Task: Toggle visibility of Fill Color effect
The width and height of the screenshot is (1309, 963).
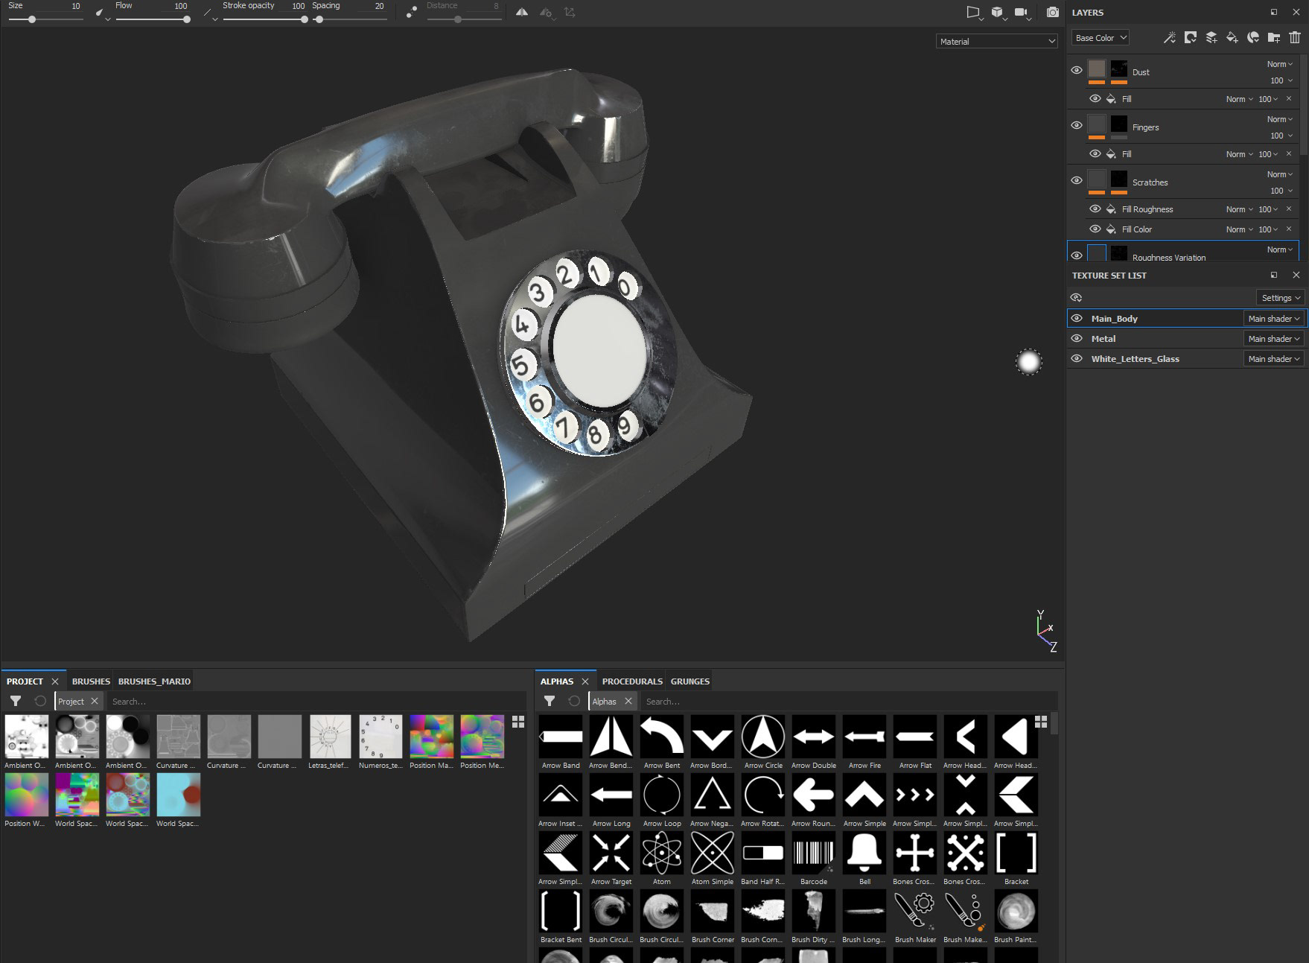Action: 1095,229
